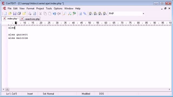Switch to the search.inc.php tab
The image size is (173, 97).
click(30, 19)
